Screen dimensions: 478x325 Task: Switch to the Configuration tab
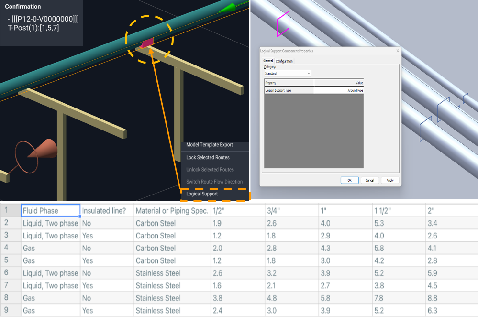point(284,61)
